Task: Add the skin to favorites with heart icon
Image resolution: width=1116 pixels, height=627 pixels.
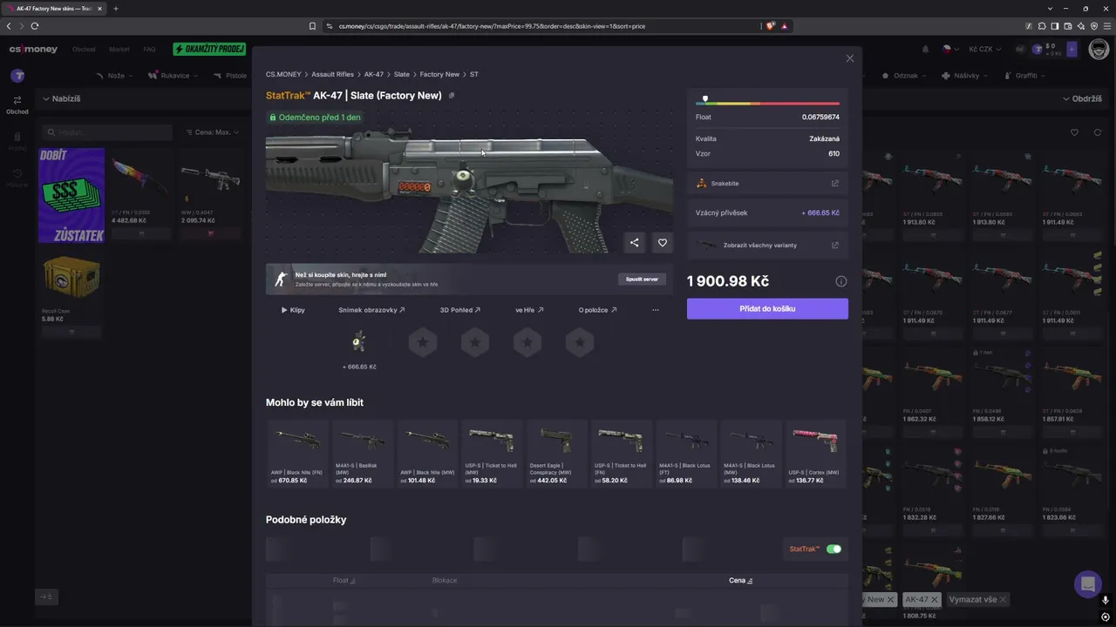Action: point(663,243)
